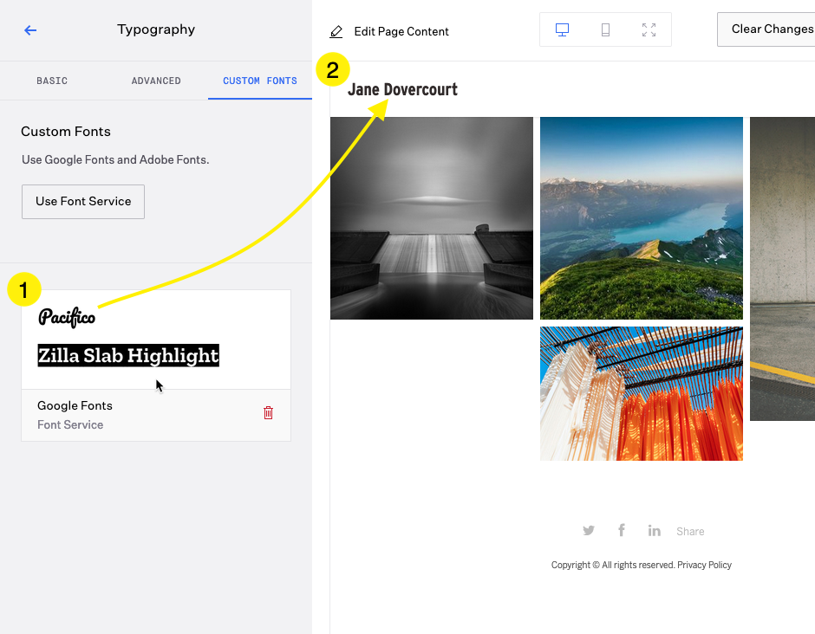Click the Typography panel heading

[156, 29]
